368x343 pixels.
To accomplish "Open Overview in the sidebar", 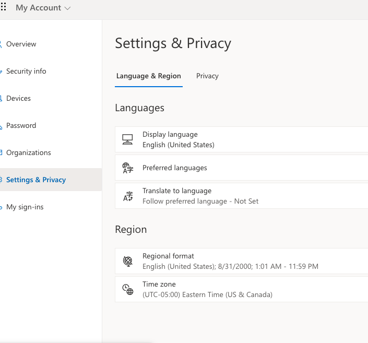I will 21,44.
